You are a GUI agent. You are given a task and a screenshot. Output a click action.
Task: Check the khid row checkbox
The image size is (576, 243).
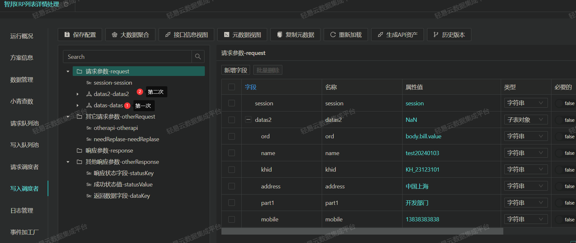pyautogui.click(x=232, y=170)
